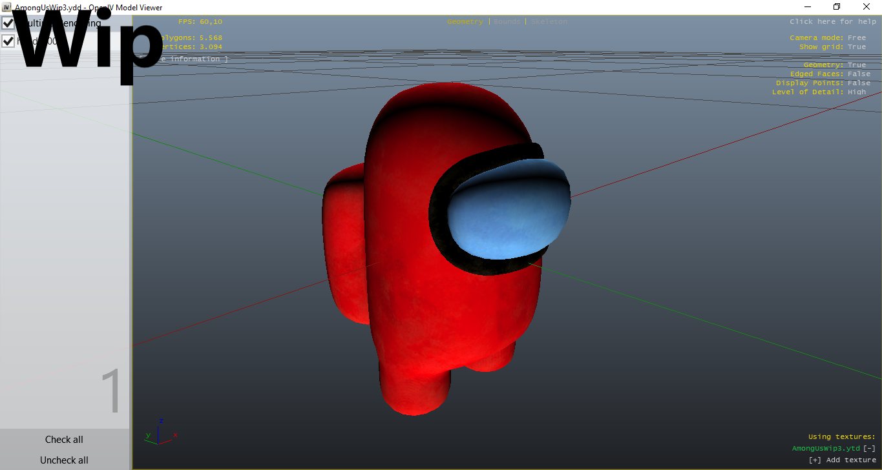This screenshot has height=470, width=882.
Task: Toggle Display Points False setting
Action: [x=859, y=83]
